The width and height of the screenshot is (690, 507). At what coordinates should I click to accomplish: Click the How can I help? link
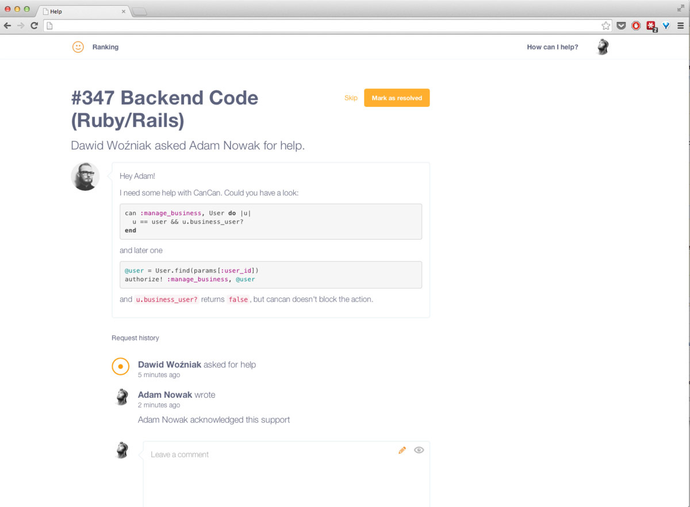[x=552, y=47]
